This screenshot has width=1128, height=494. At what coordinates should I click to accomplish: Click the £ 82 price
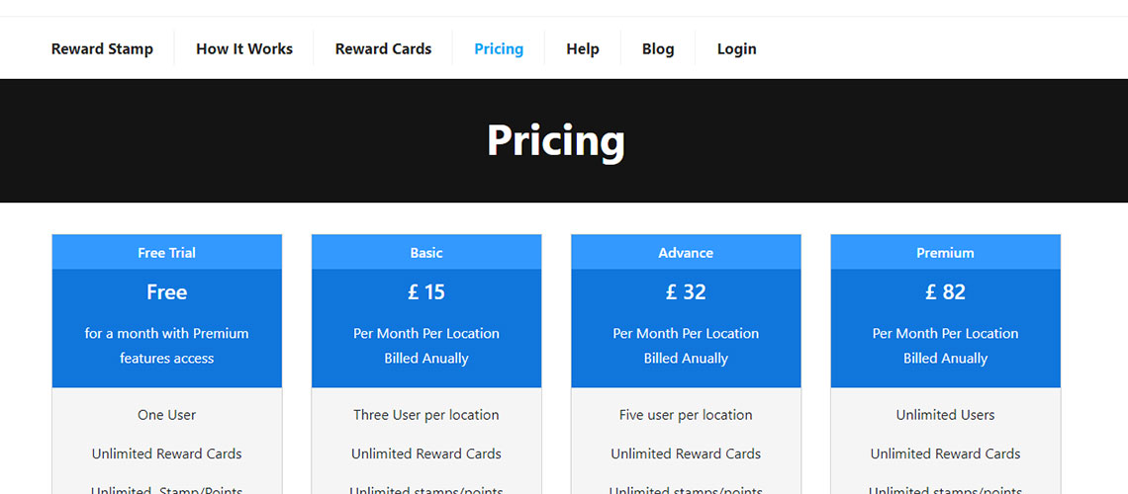click(x=945, y=292)
